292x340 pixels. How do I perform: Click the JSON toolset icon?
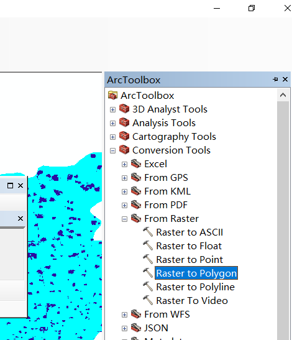tap(136, 328)
